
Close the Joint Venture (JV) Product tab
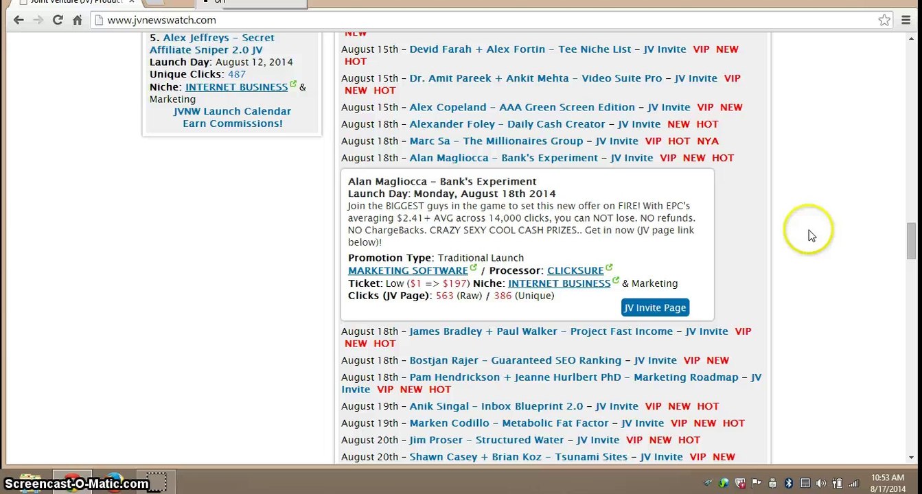(x=132, y=1)
